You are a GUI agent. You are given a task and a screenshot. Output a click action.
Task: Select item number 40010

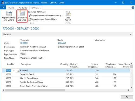(9, 74)
